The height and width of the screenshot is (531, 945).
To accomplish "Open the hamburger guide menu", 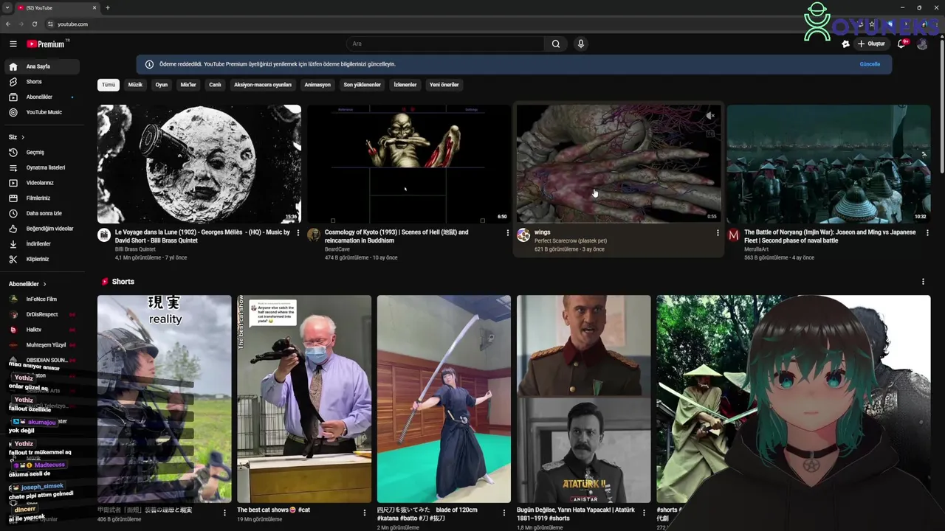I will [13, 44].
